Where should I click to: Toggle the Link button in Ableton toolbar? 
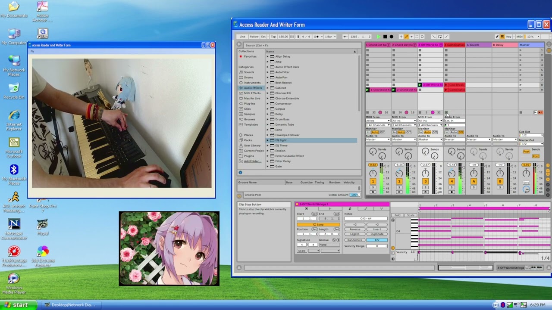pos(242,37)
